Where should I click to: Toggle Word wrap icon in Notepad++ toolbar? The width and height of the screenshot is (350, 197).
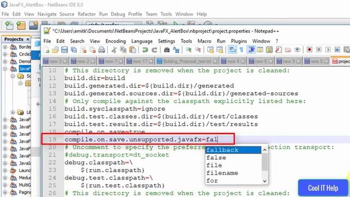[x=232, y=50]
